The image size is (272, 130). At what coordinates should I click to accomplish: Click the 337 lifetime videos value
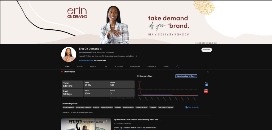point(112,86)
